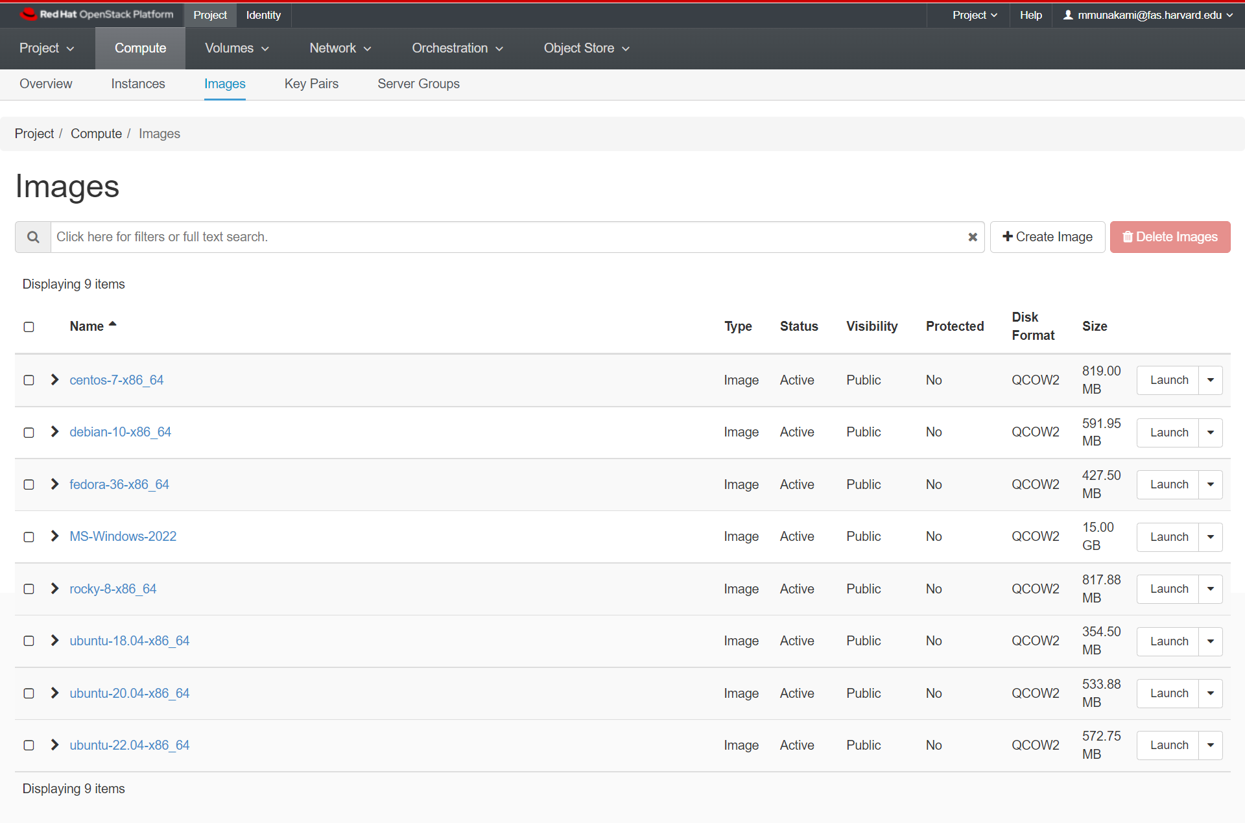Tick the checkbox for rocky-8-x86_64
Viewport: 1245px width, 823px height.
(29, 589)
